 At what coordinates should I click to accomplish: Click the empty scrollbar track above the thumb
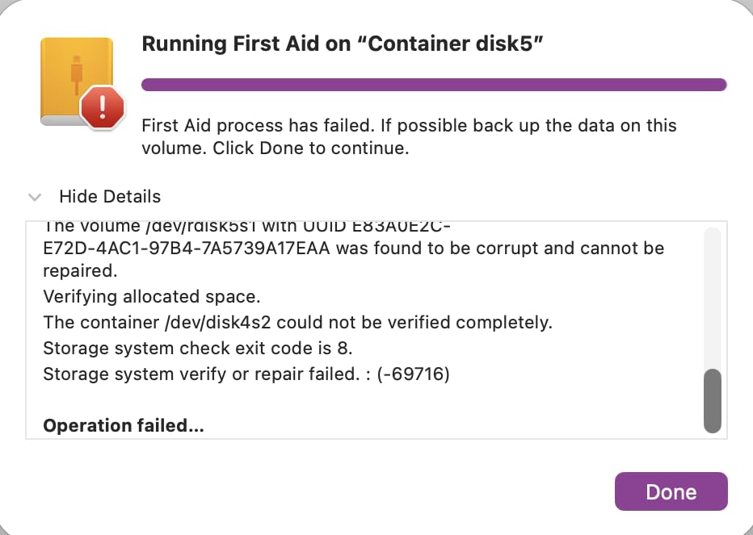[x=712, y=298]
